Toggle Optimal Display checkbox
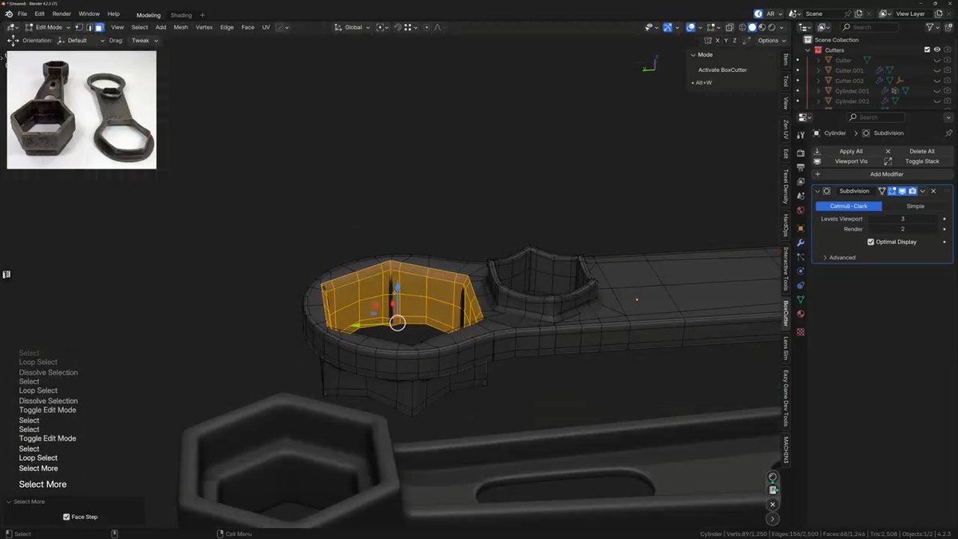Viewport: 958px width, 539px height. 871,242
